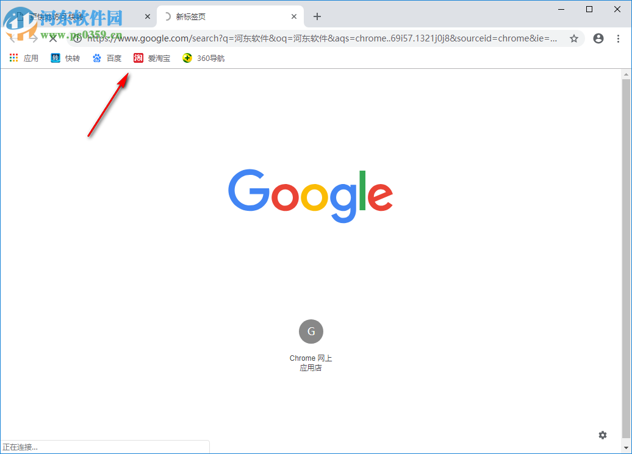Click the gear to customize the new tab page
632x454 pixels.
(x=602, y=435)
